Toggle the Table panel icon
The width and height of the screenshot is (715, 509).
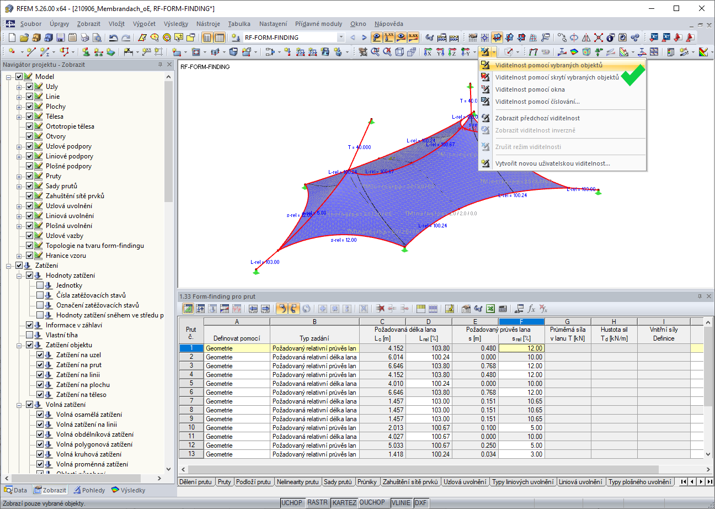click(220, 38)
